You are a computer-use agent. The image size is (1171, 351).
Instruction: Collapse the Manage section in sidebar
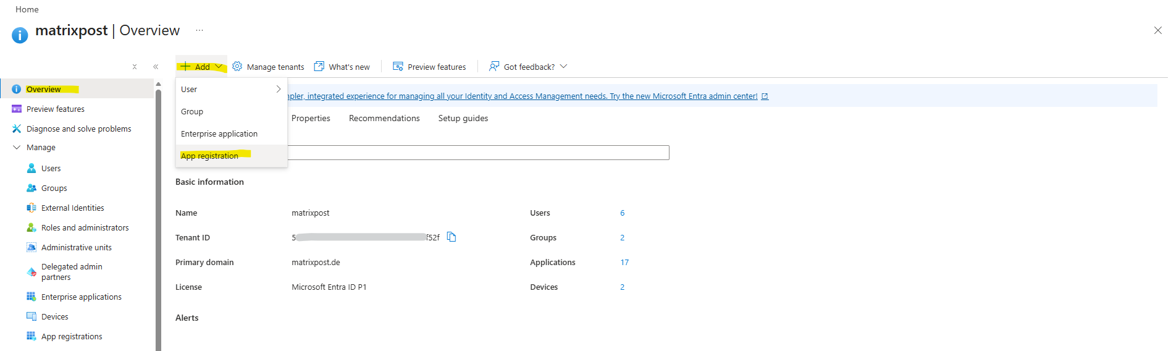17,148
